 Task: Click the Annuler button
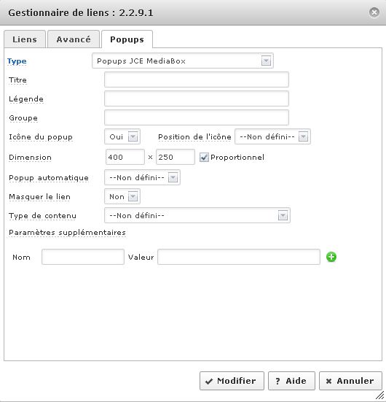point(350,381)
